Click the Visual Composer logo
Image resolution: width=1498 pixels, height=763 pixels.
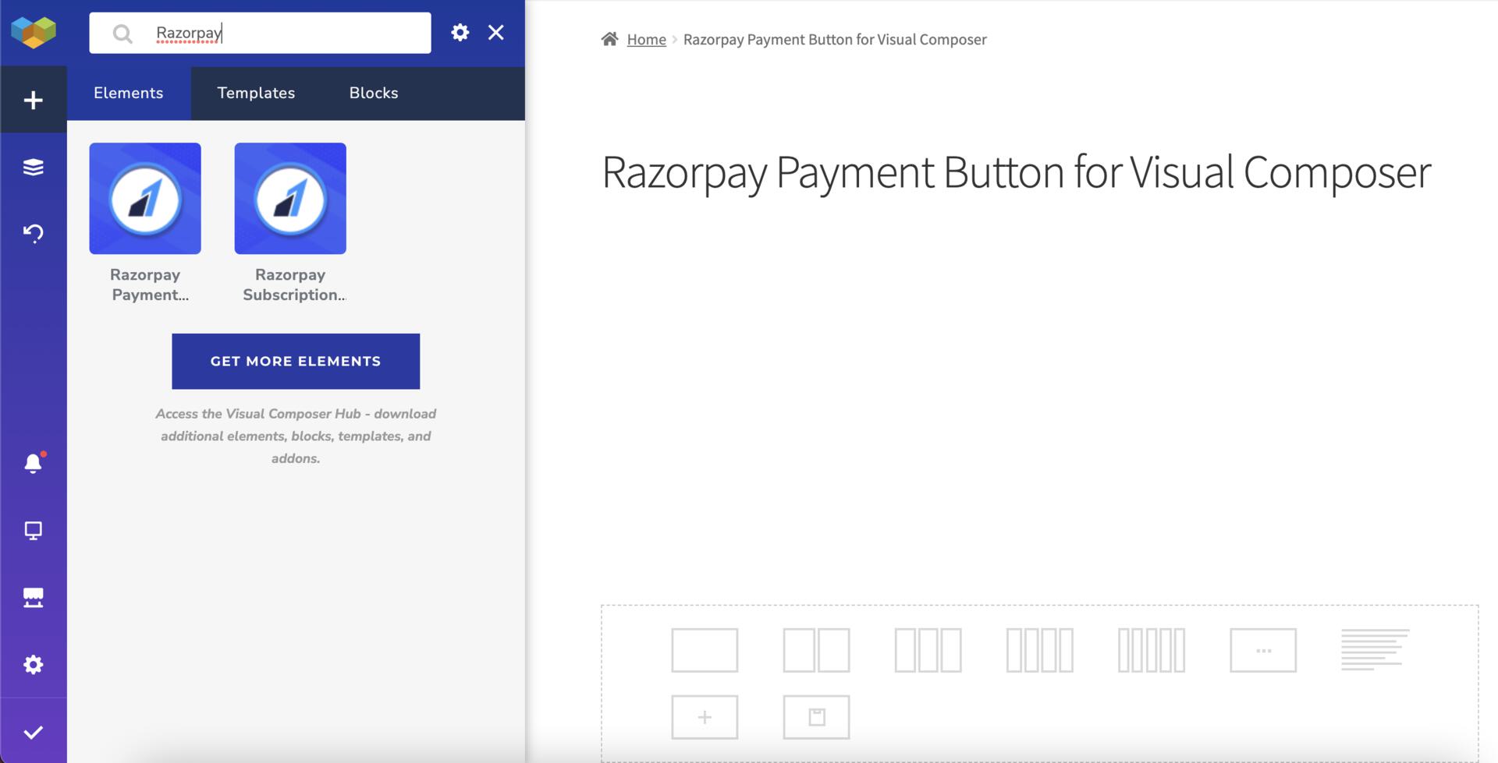coord(34,32)
